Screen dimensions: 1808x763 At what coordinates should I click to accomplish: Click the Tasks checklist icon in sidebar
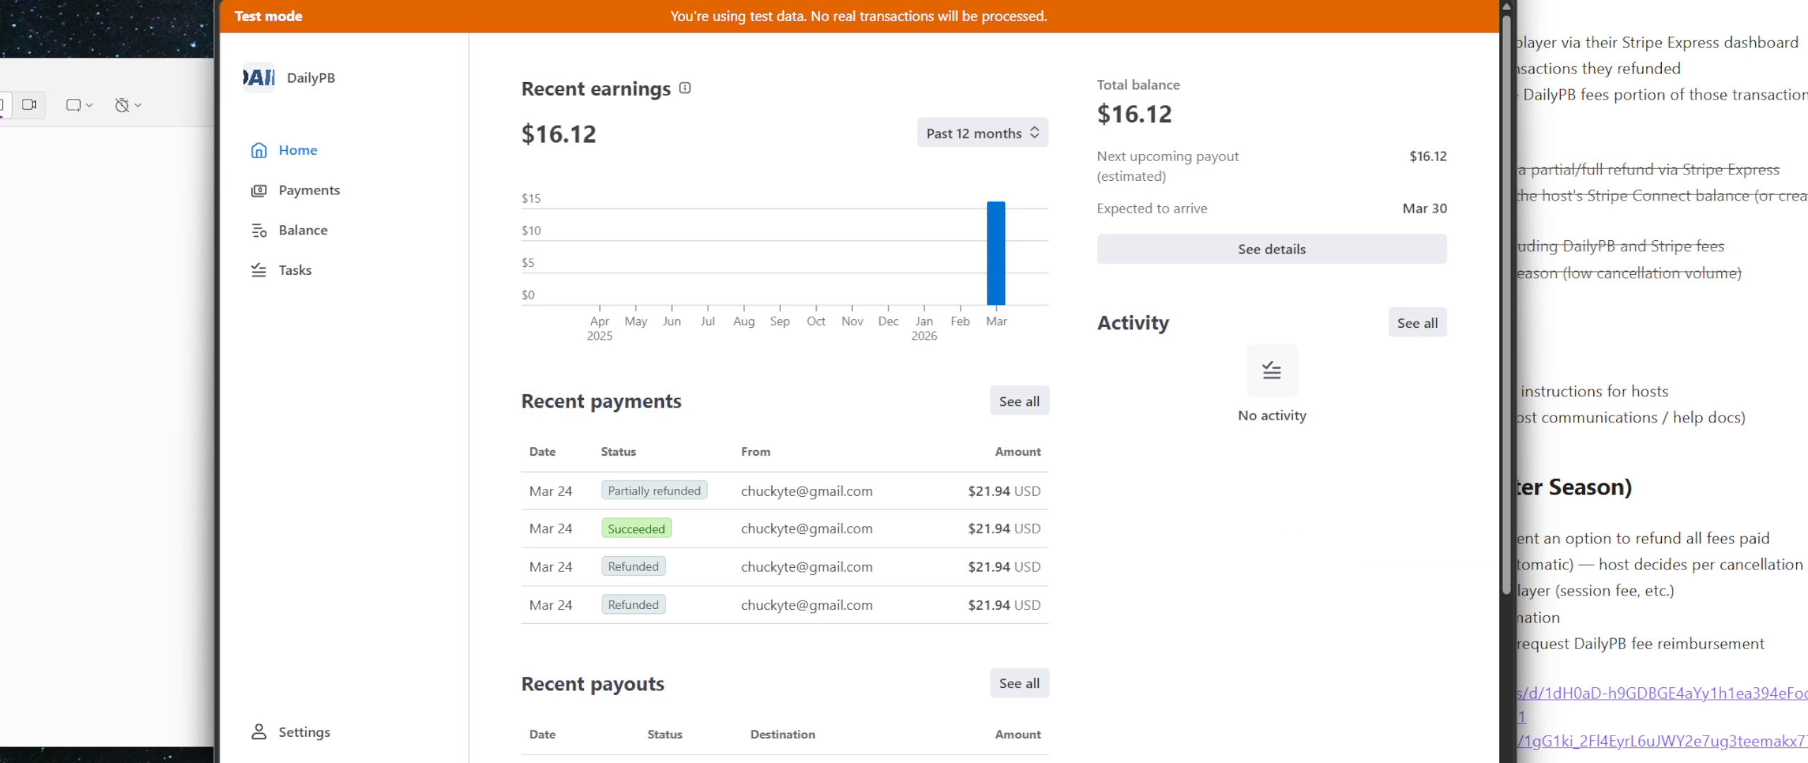tap(258, 270)
